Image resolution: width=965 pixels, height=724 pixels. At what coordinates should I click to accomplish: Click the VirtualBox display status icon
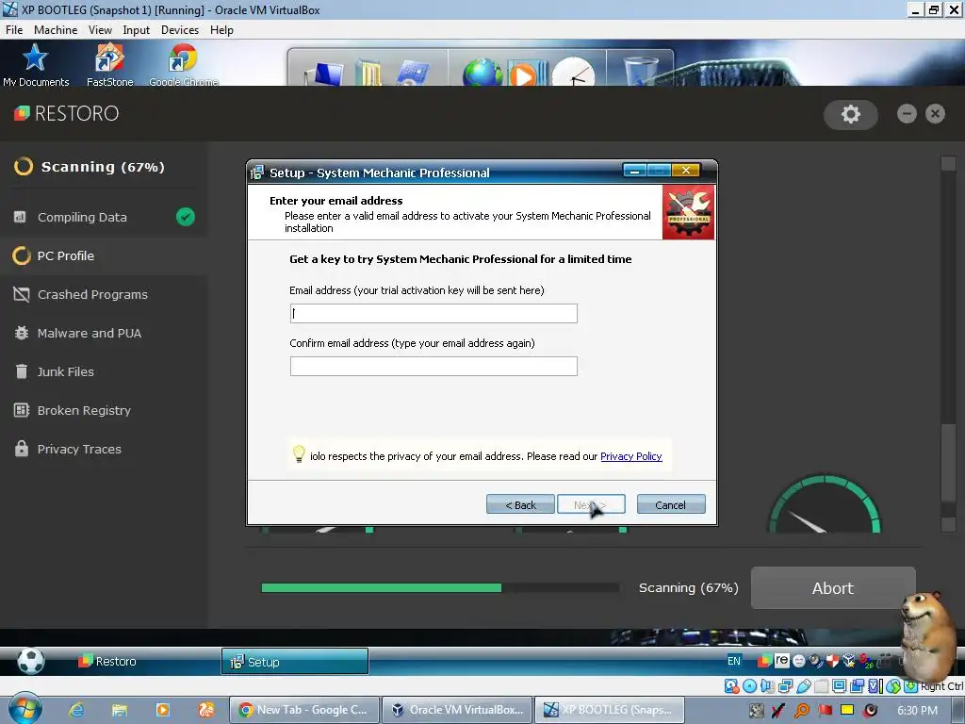[839, 686]
